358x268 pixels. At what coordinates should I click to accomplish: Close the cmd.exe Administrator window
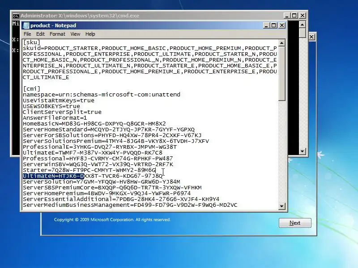pos(303,16)
